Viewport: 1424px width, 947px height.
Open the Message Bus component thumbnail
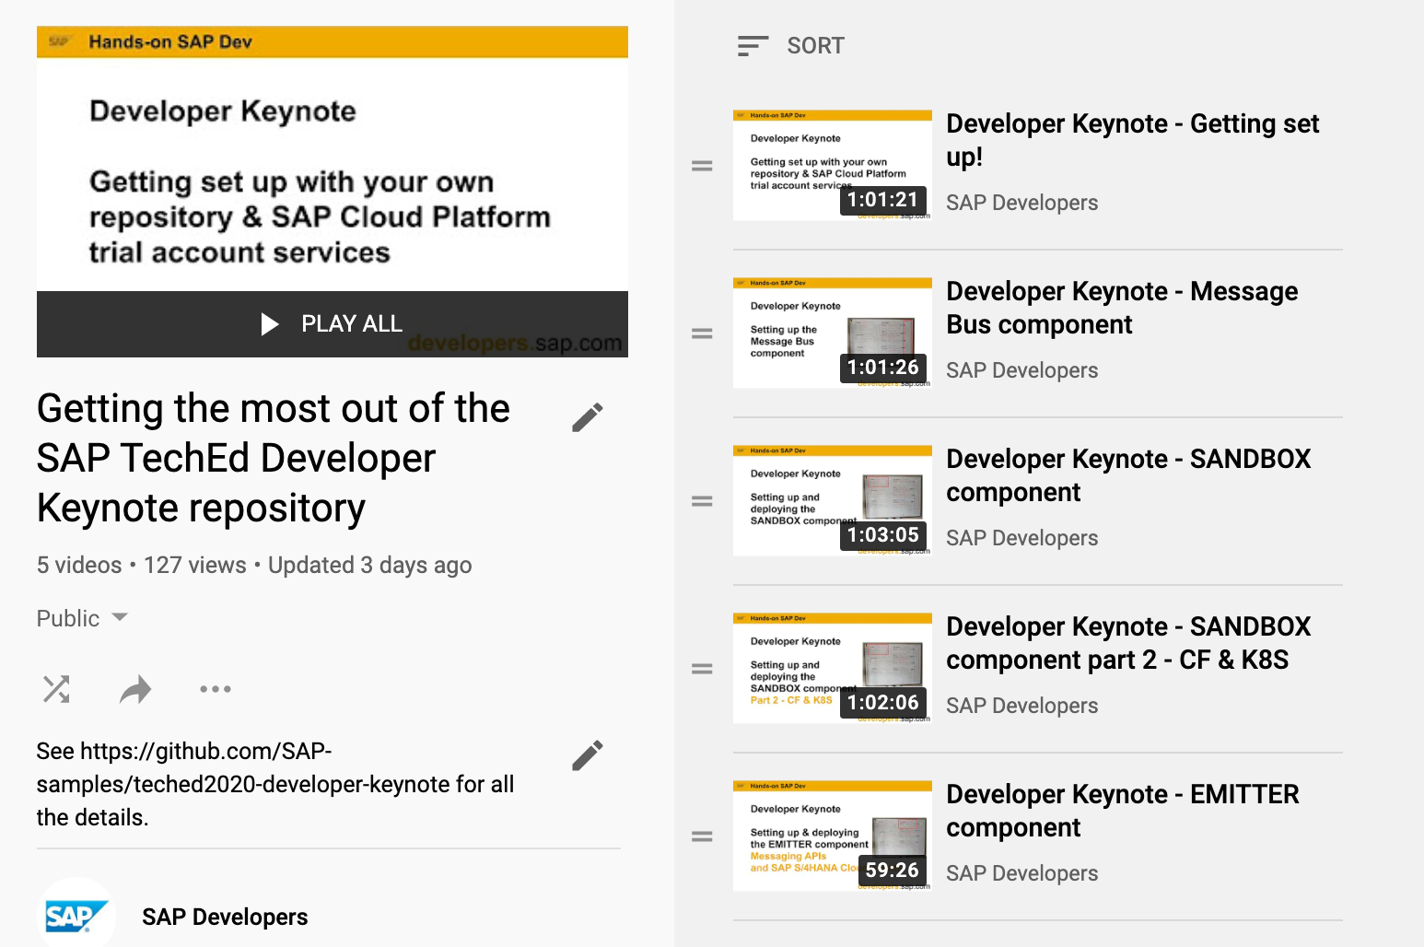[x=833, y=333]
